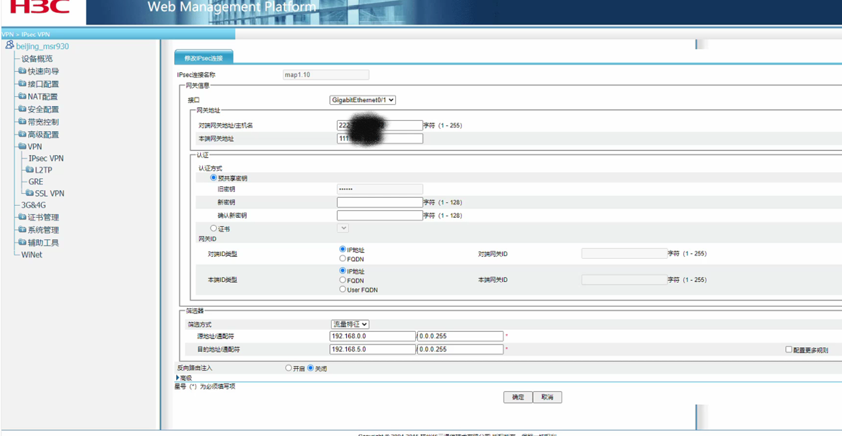Screen dimensions: 842x436
Task: Click the folder icon beside SSL VPN
Action: (29, 193)
